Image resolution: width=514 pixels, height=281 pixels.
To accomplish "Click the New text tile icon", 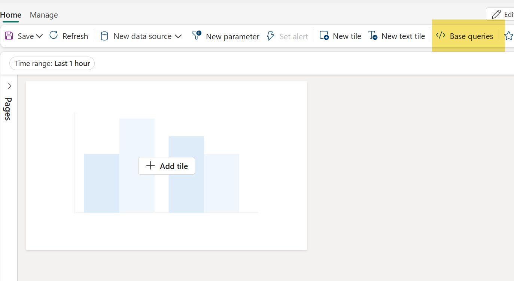I will (373, 36).
